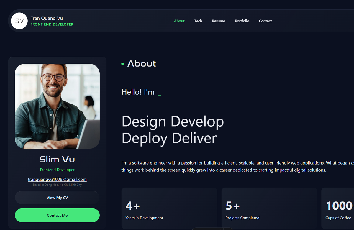Click the green Frontend Developer label under Slim Vu
Screen dimensions: 354x230
tap(57, 170)
